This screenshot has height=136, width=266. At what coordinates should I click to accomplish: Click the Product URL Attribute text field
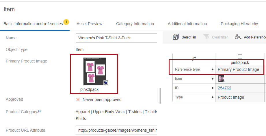(x=116, y=130)
